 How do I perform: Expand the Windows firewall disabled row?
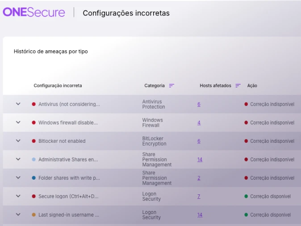click(x=18, y=122)
